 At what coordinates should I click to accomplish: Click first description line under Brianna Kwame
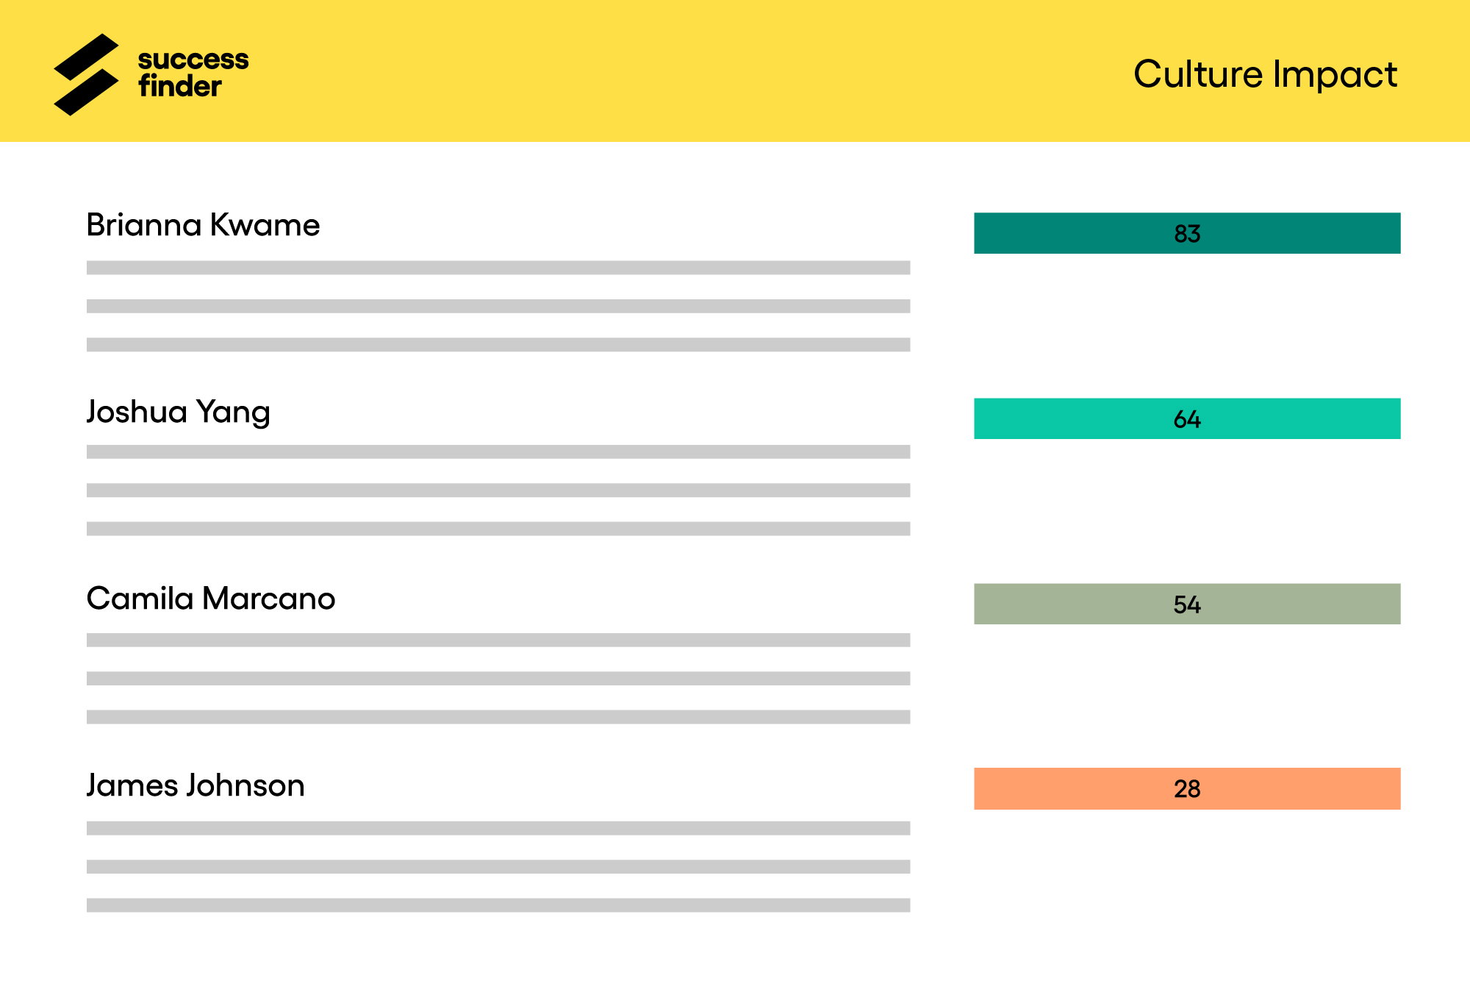pos(498,268)
